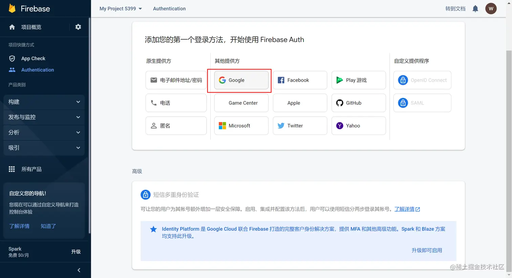Click the 其他提供方 column heading
Viewport: 512px width, 278px height.
tap(227, 61)
